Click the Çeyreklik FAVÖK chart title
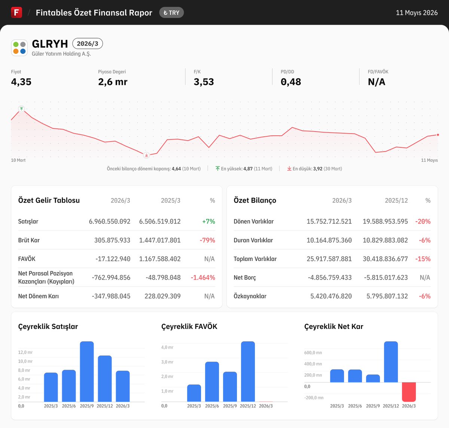 [x=189, y=326]
